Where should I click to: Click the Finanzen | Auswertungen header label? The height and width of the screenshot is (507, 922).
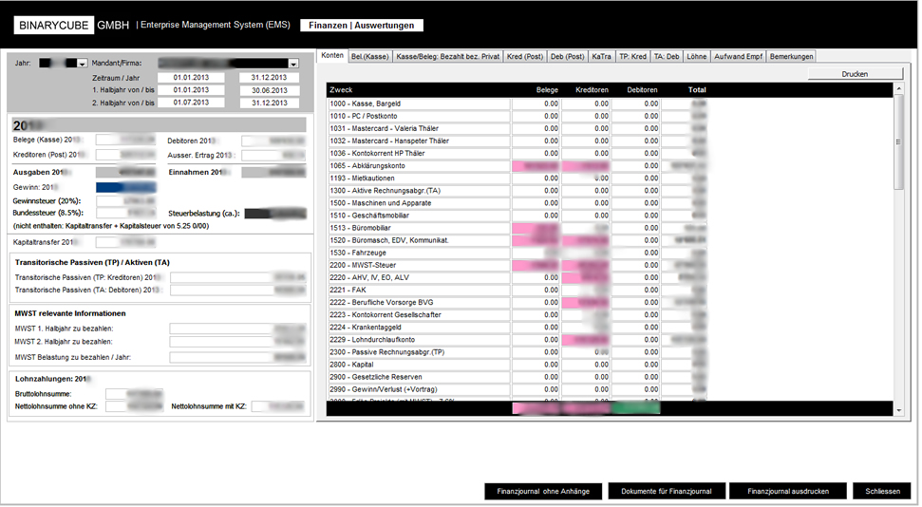(x=361, y=26)
